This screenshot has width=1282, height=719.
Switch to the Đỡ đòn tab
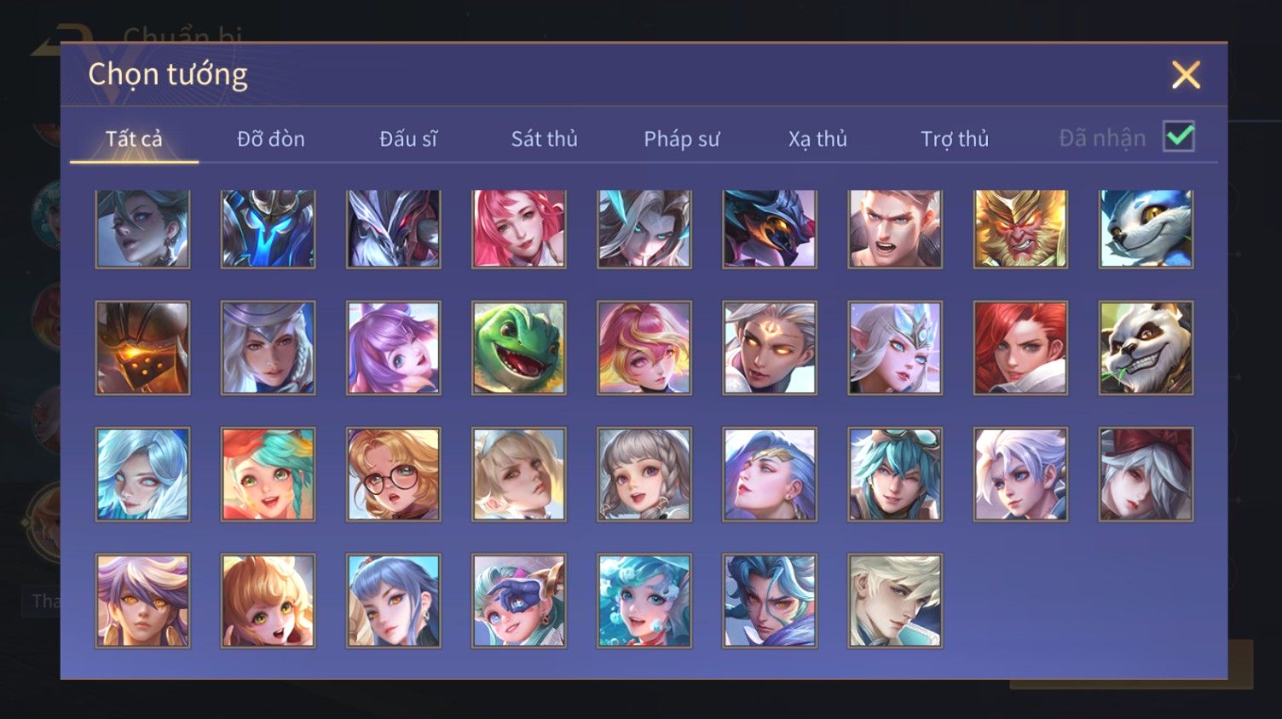pos(271,139)
